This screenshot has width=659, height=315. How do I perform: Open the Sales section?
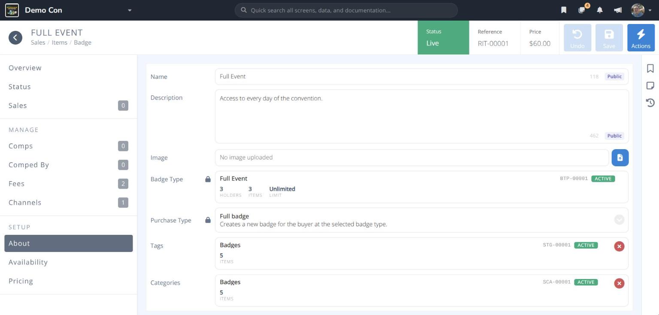click(69, 105)
